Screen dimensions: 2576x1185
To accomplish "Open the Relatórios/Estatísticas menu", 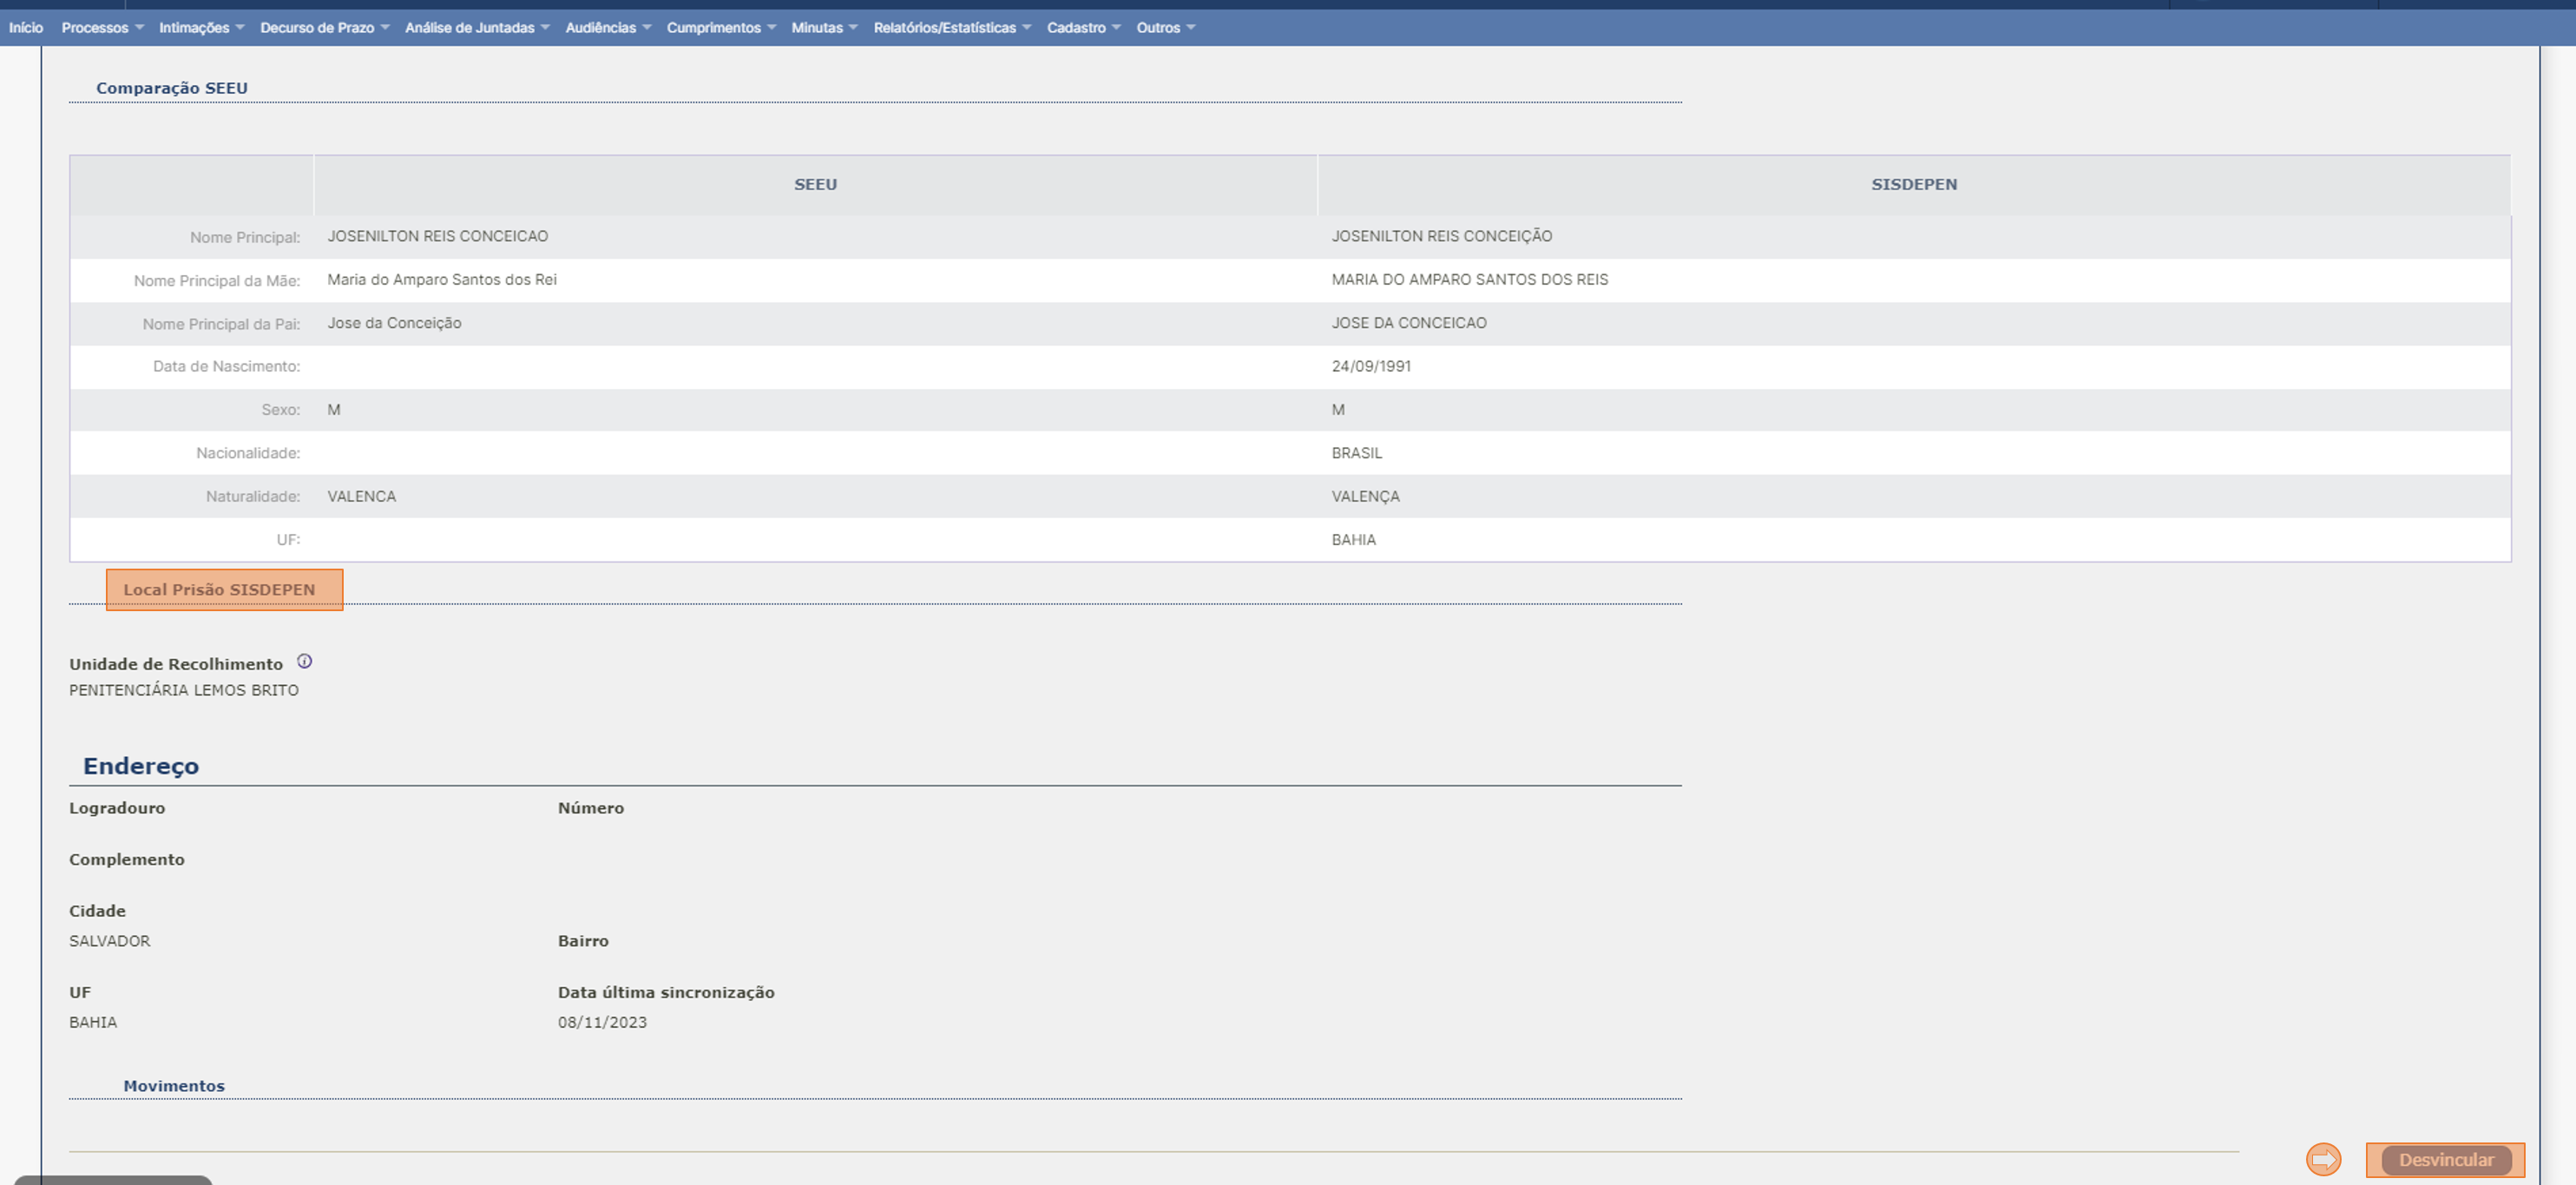I will [952, 27].
